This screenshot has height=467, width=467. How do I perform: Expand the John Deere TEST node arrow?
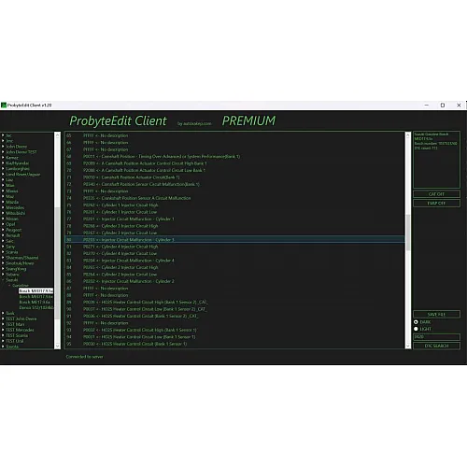pos(3,152)
